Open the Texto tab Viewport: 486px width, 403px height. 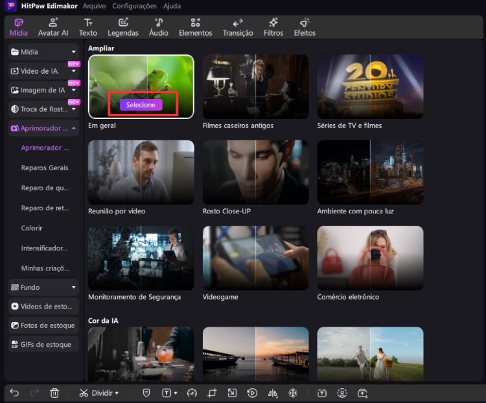(x=88, y=27)
